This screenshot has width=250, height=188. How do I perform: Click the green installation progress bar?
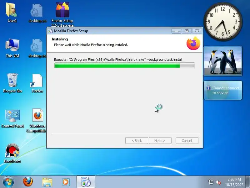coord(124,65)
